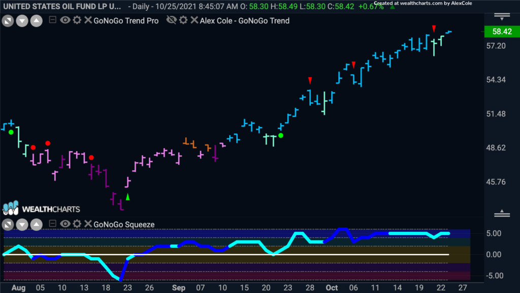520x293 pixels.
Task: Move the GoNoGo Squeeze pane up
Action: (37, 225)
